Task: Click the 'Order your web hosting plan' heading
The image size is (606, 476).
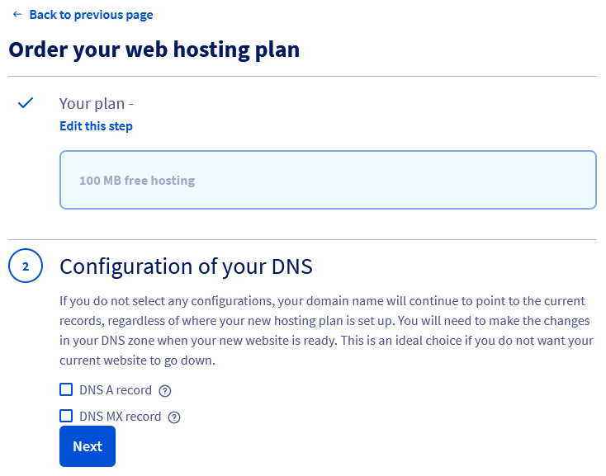Action: tap(154, 49)
